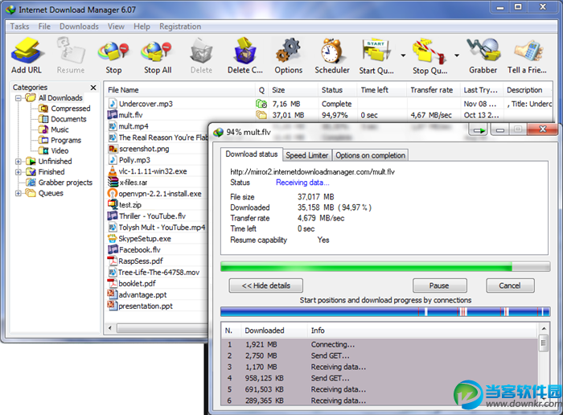Click connection 3 row in connections list
This screenshot has width=563, height=415.
[380, 367]
